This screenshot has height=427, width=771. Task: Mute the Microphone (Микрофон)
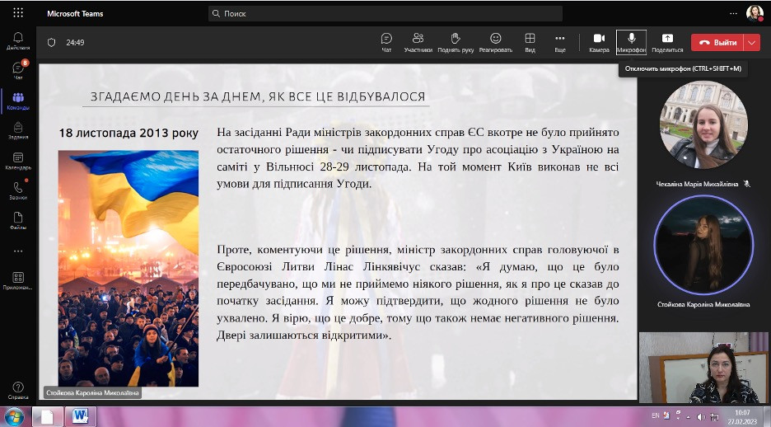[631, 42]
